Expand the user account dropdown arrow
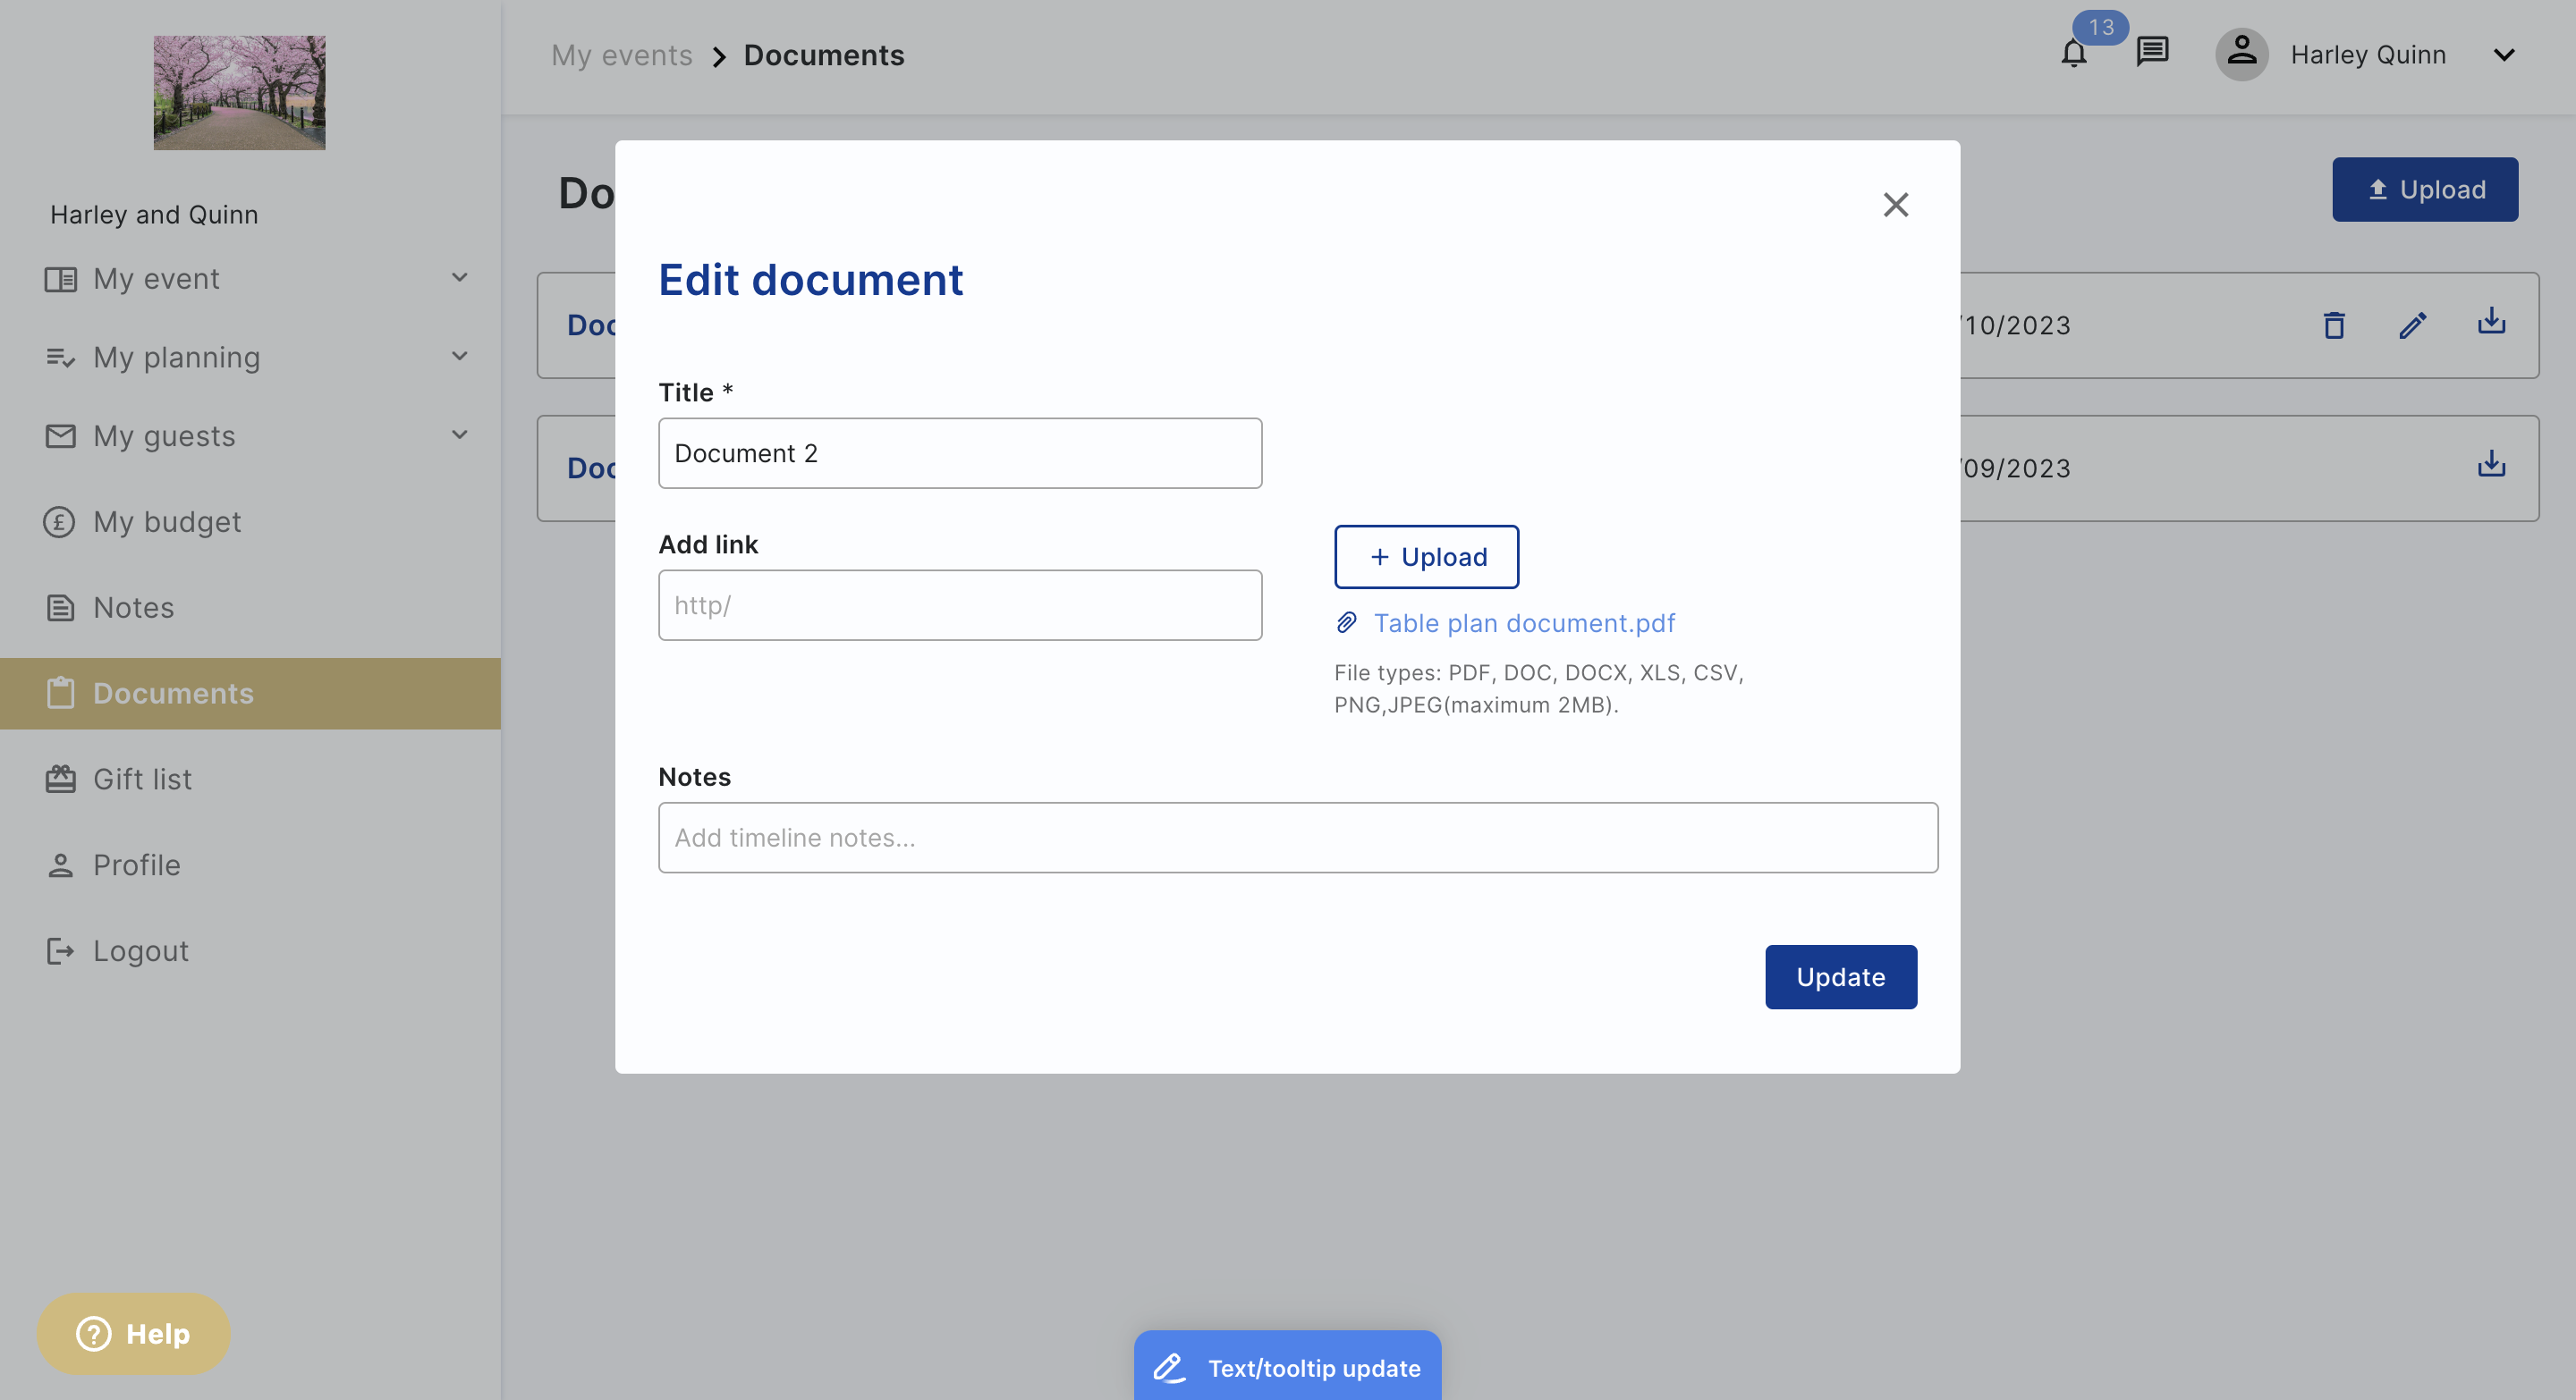This screenshot has height=1400, width=2576. pos(2504,55)
